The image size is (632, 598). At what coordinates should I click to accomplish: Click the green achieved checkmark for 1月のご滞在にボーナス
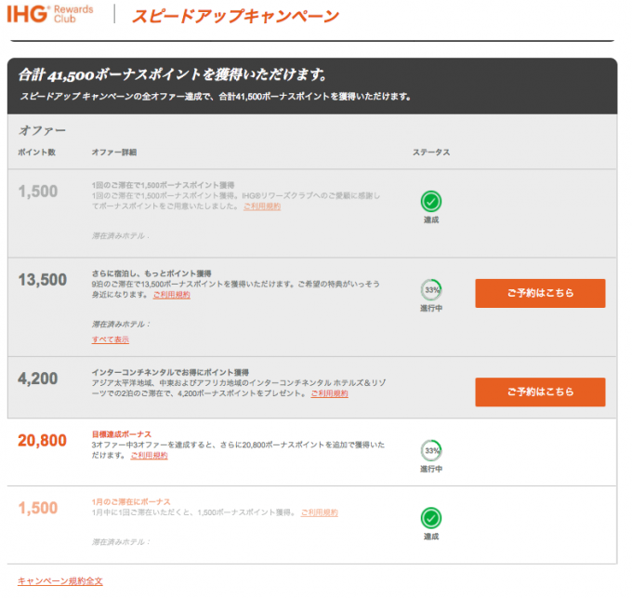[431, 518]
